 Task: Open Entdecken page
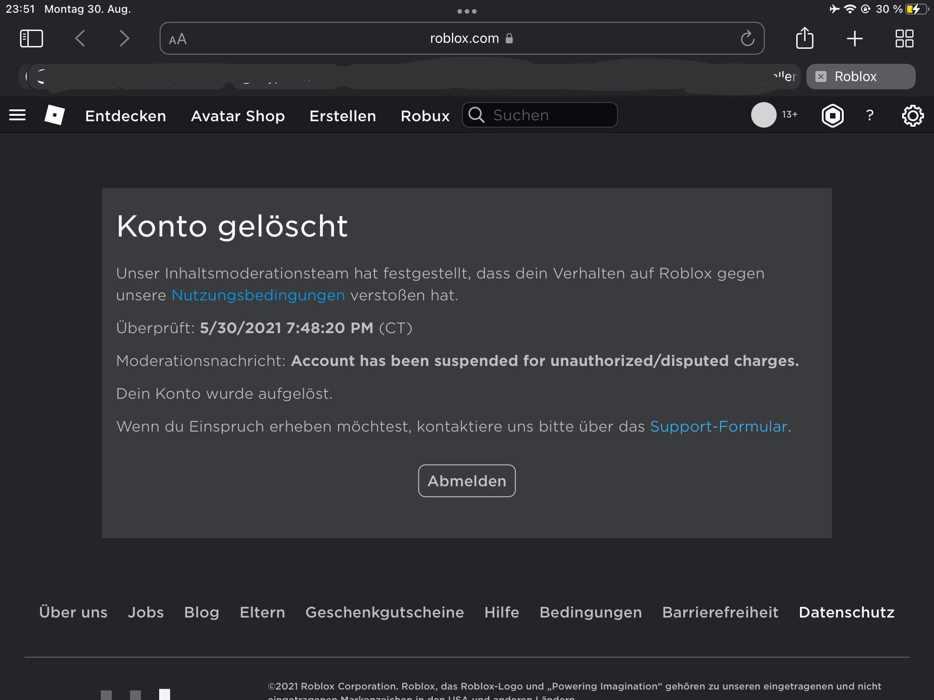click(x=125, y=116)
